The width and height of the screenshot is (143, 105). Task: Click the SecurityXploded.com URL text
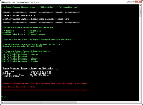tap(36, 19)
